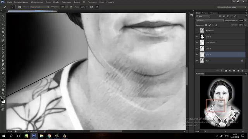This screenshot has height=139, width=248.
Task: Hide selected layer Слой 4
Action: pos(197,54)
